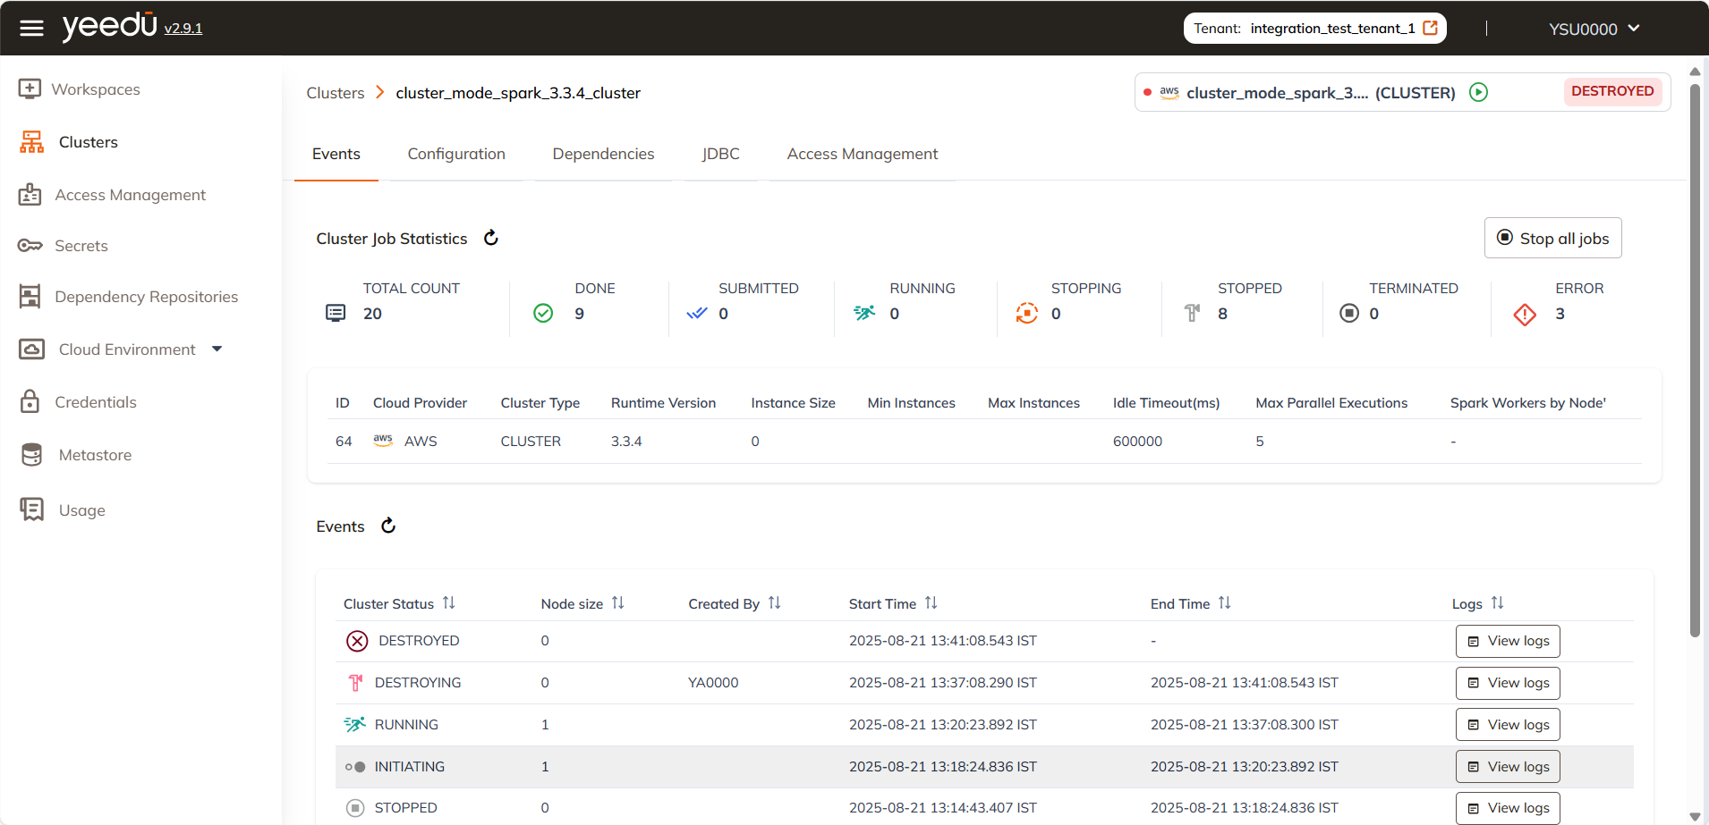
Task: Select the Clusters sidebar icon
Action: (x=31, y=141)
